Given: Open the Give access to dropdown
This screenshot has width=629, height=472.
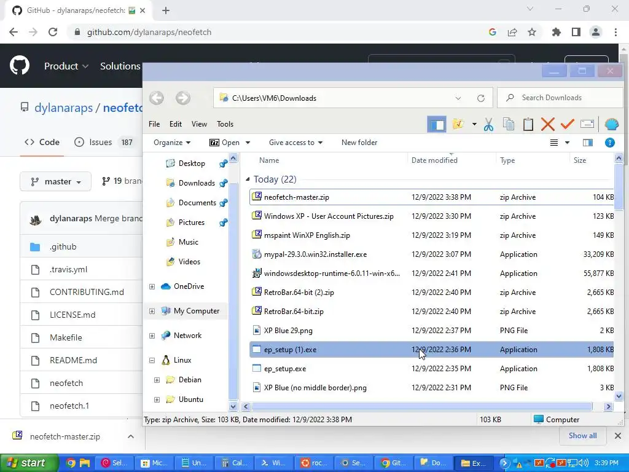Looking at the screenshot, I should pyautogui.click(x=295, y=143).
